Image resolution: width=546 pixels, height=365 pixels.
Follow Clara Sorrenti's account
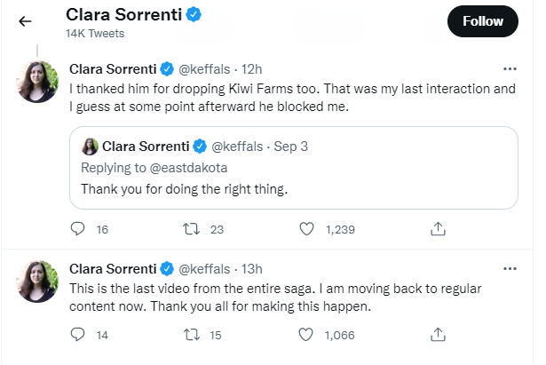(482, 20)
